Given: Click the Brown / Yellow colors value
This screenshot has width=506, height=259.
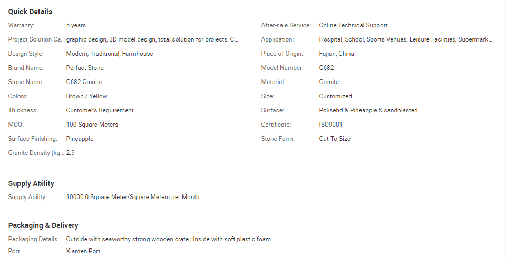Looking at the screenshot, I should pyautogui.click(x=86, y=96).
